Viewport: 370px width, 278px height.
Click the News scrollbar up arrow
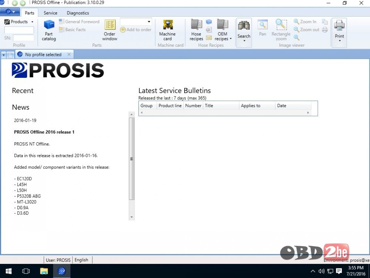[132, 115]
